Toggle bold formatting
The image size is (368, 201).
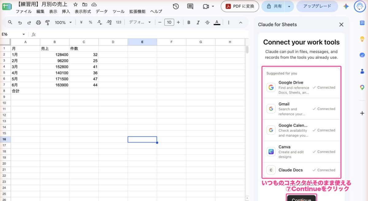pyautogui.click(x=189, y=22)
